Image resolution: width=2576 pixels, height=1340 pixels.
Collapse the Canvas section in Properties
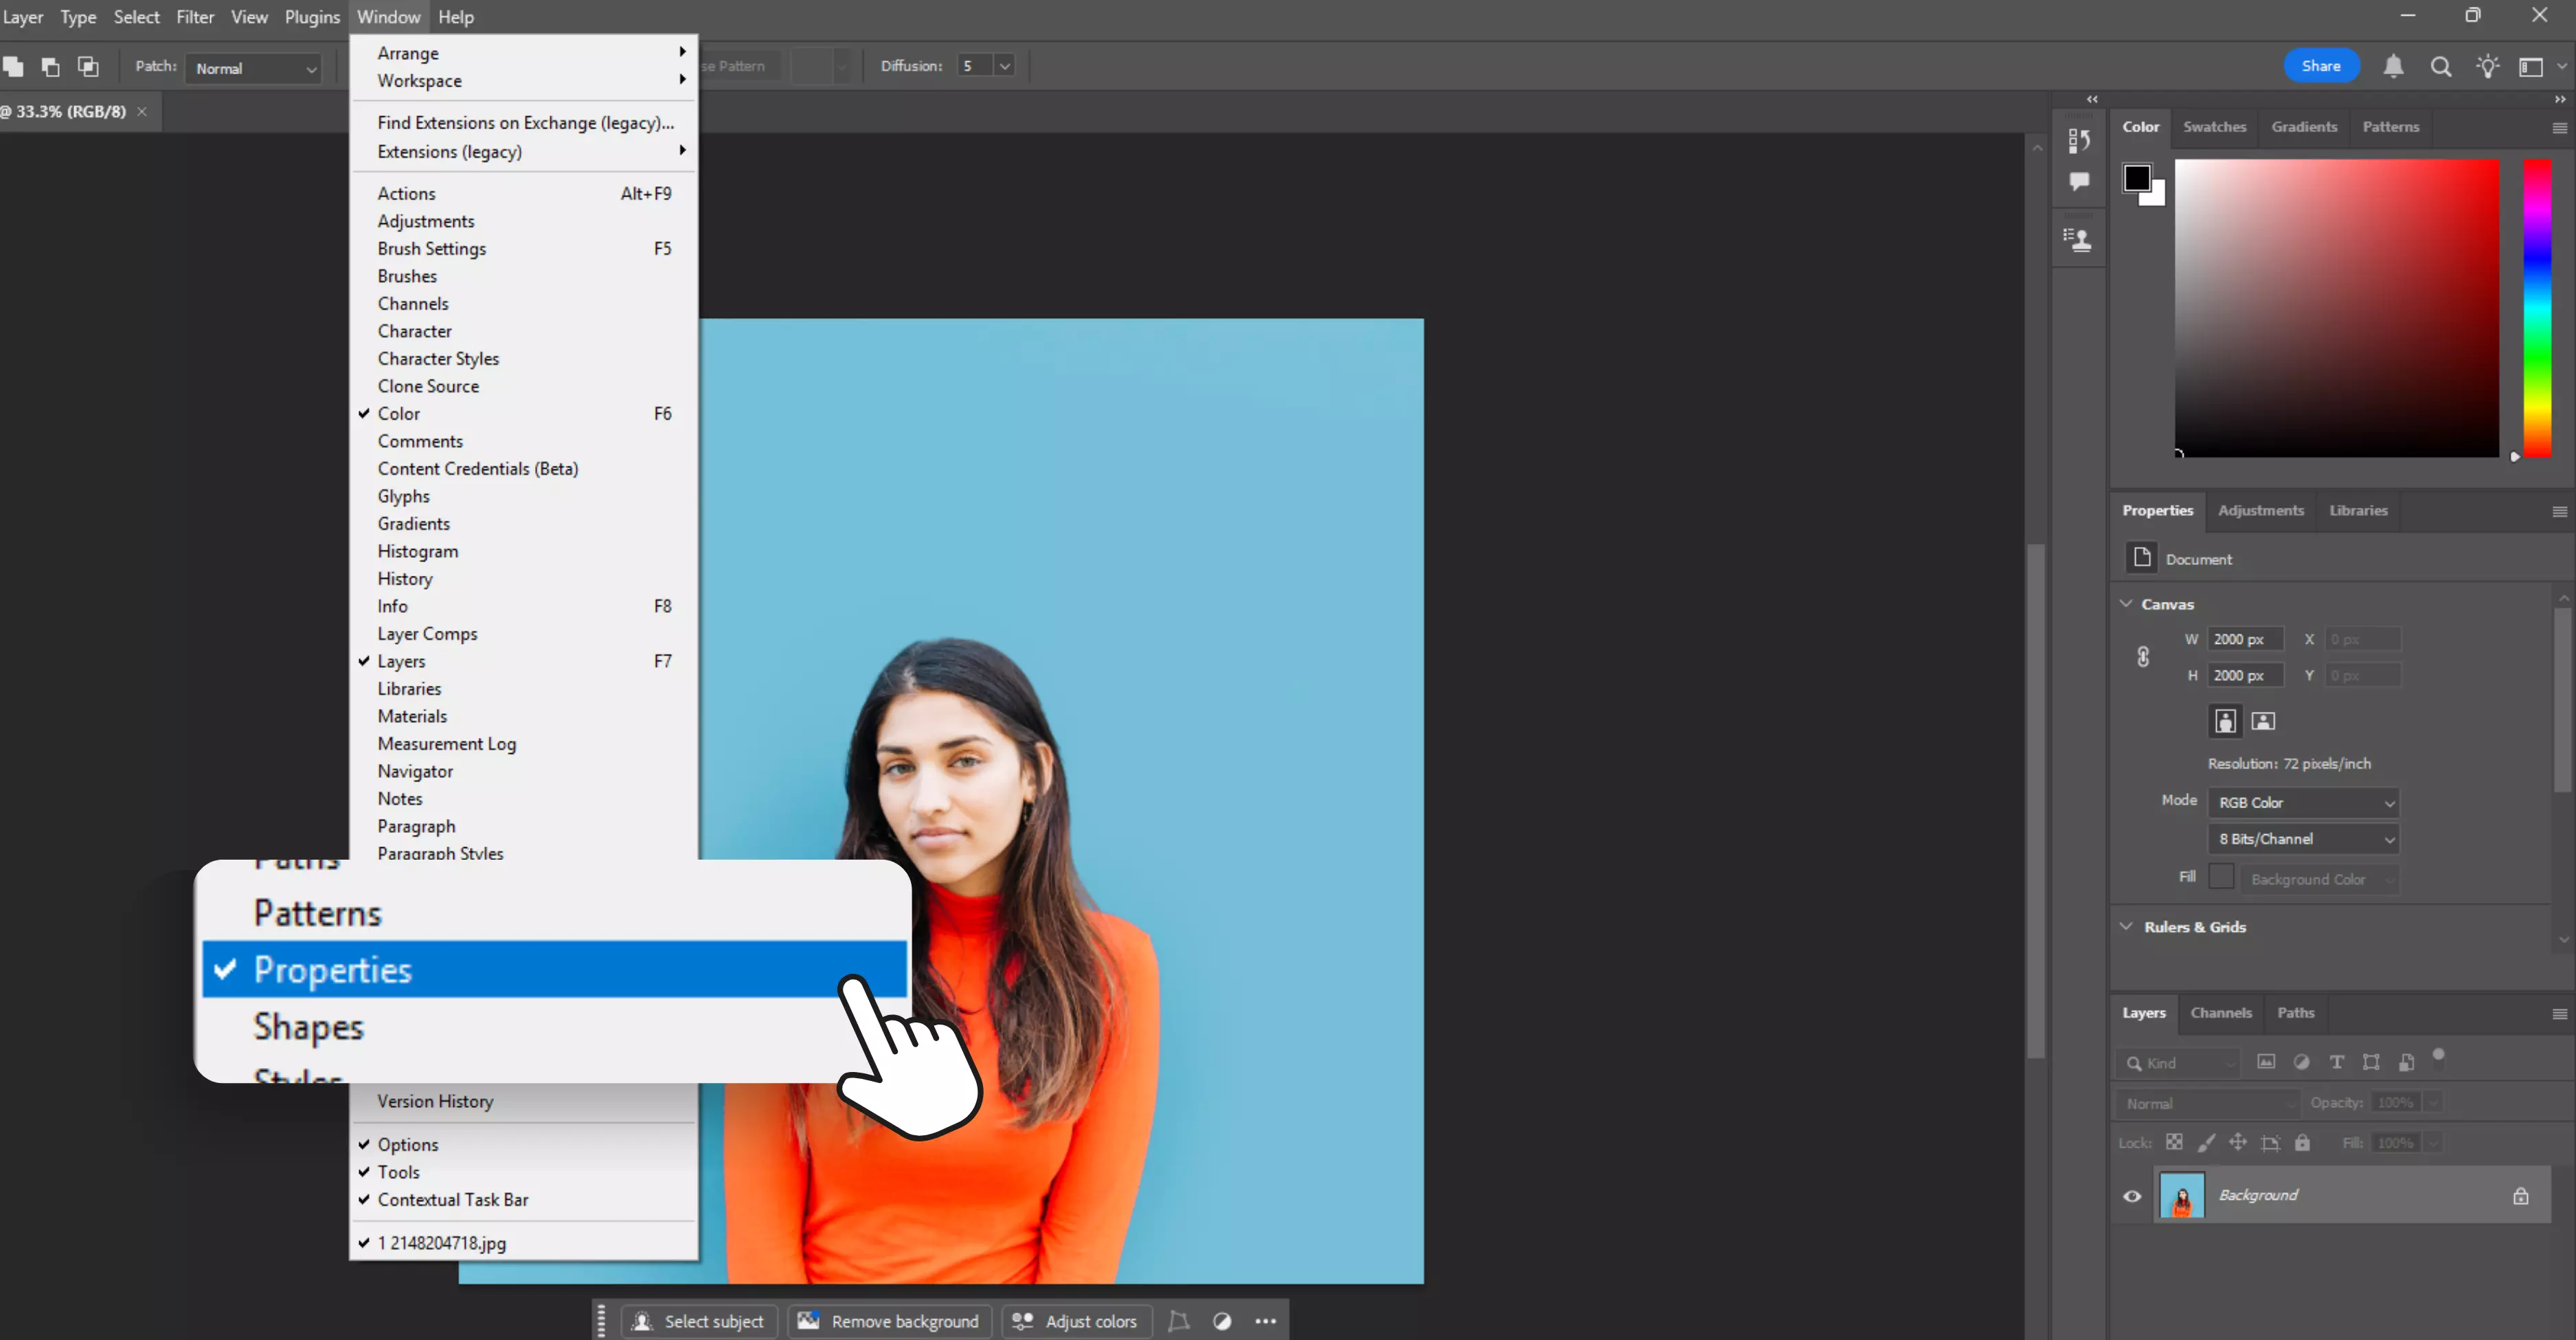[x=2125, y=604]
